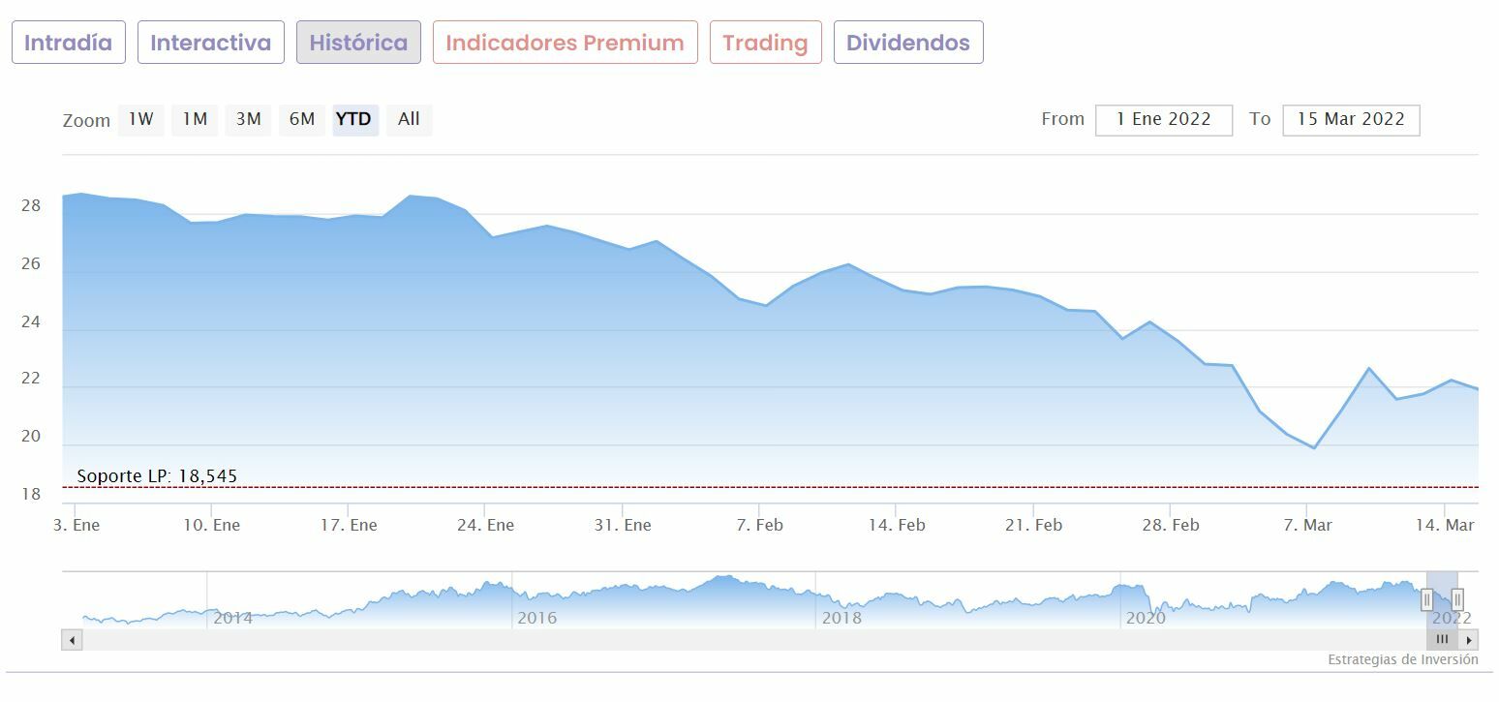The height and width of the screenshot is (702, 1499).
Task: Click the navigator scroll-left arrow
Action: pyautogui.click(x=73, y=640)
